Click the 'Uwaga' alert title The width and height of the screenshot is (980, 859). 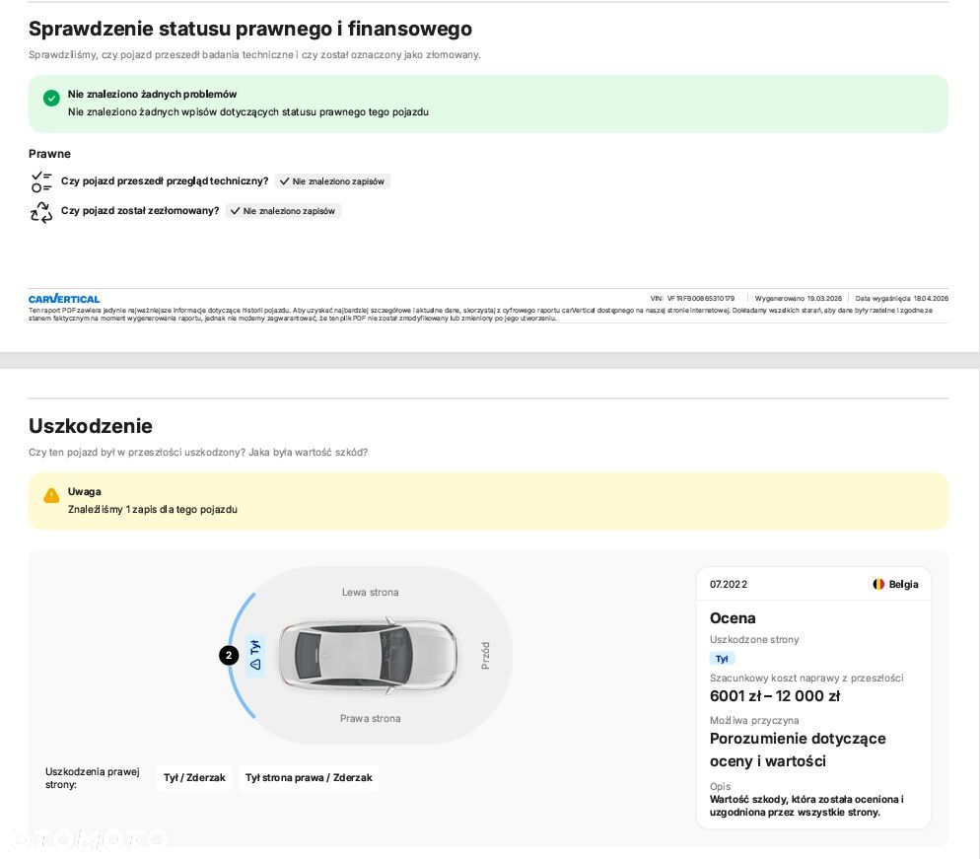coord(85,491)
